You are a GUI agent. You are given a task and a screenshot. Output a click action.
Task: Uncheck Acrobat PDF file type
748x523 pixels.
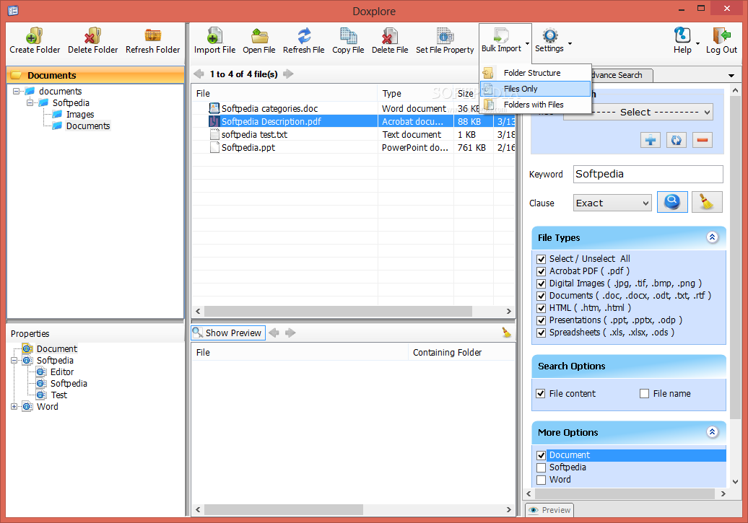541,271
